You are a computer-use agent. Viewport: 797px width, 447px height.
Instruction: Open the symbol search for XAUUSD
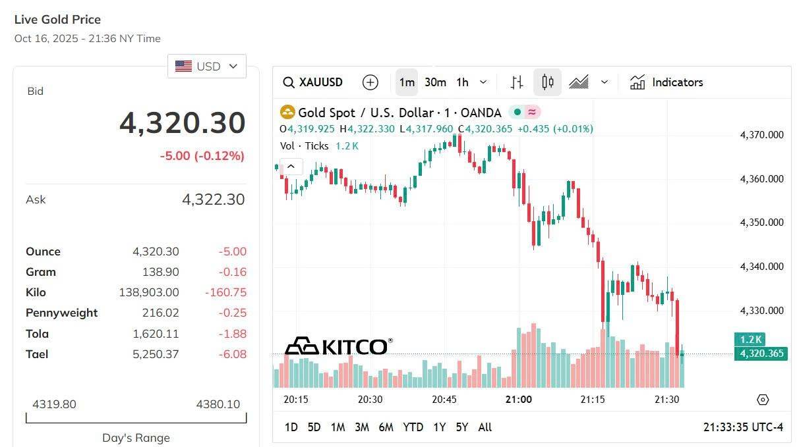pyautogui.click(x=289, y=82)
